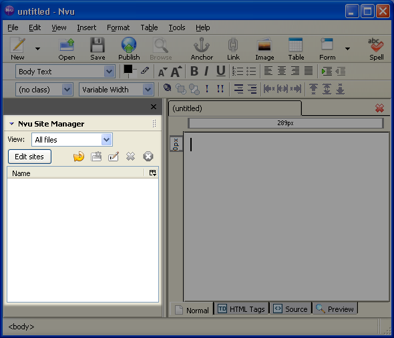Apply a numbered list
The height and width of the screenshot is (338, 394).
click(x=238, y=71)
